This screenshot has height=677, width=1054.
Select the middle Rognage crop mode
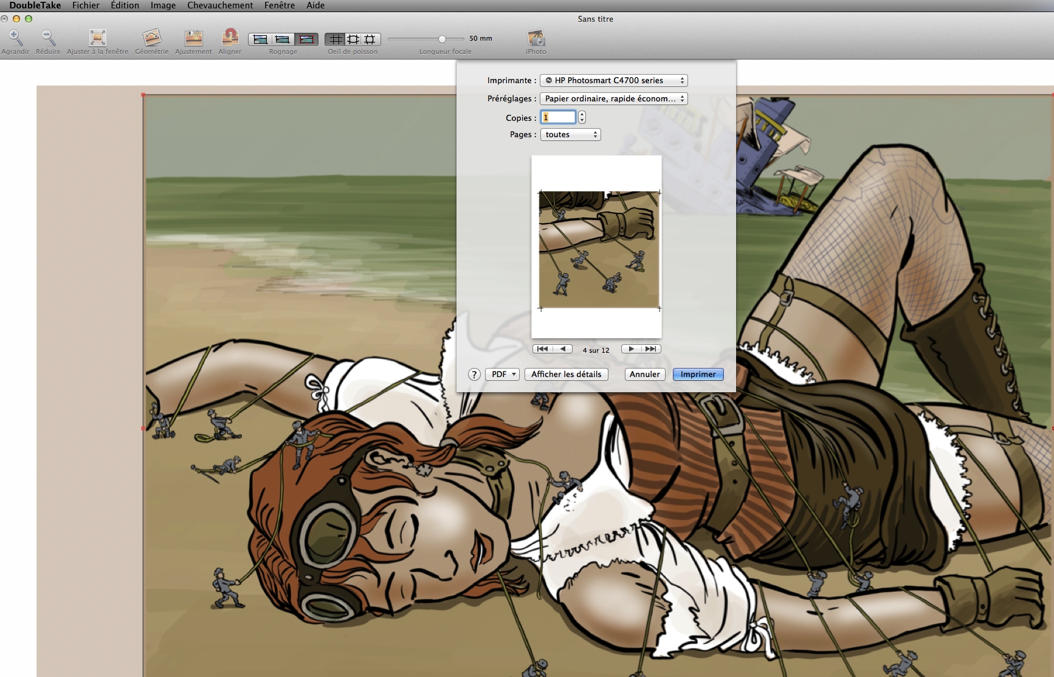click(283, 39)
